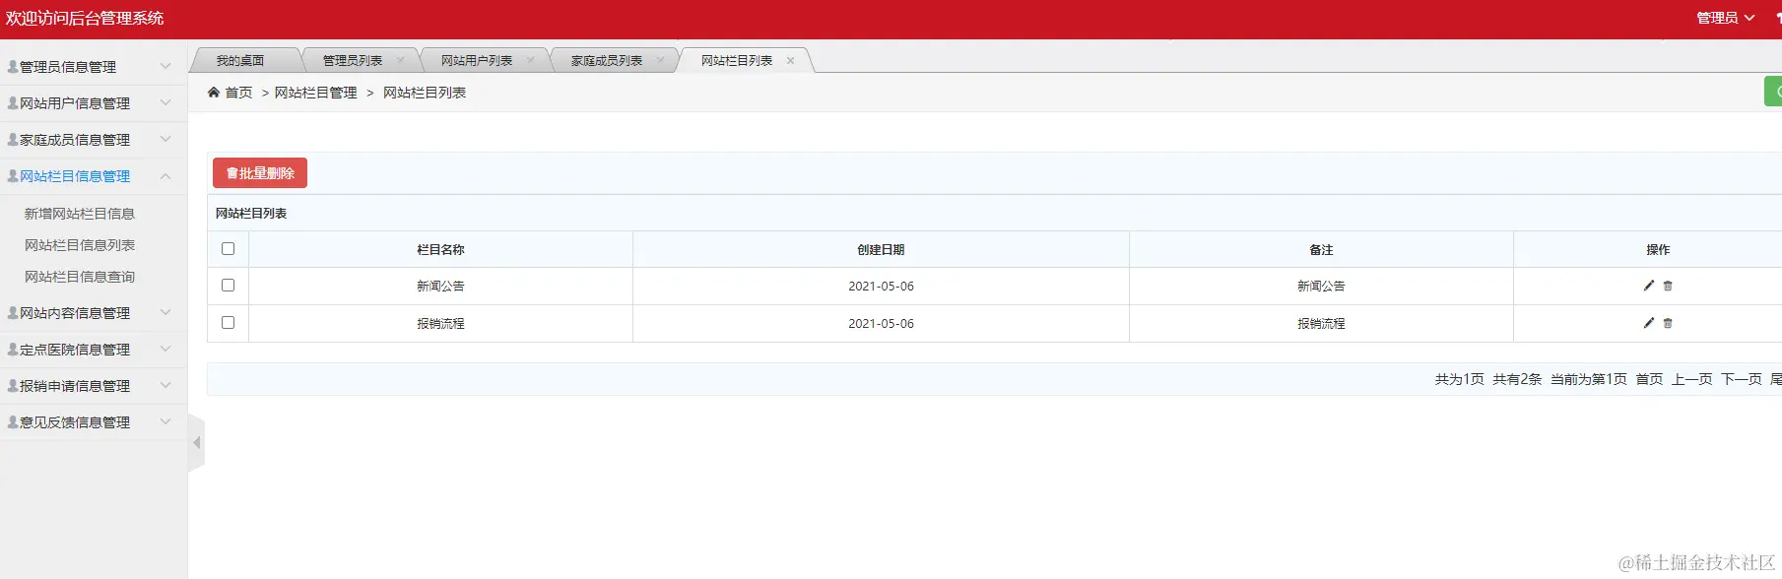Viewport: 1782px width, 579px height.
Task: Close the 家庭成员列表 tab
Action: (x=660, y=60)
